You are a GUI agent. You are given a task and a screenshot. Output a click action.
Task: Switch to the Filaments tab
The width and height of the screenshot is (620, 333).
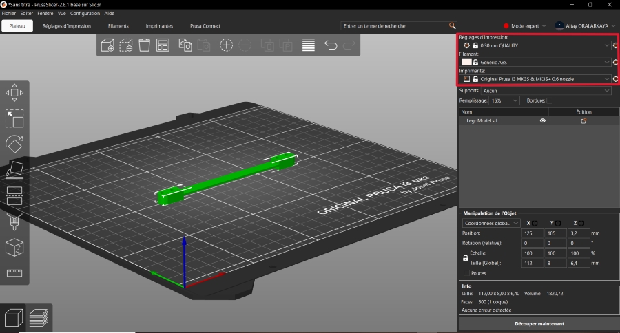coord(118,25)
